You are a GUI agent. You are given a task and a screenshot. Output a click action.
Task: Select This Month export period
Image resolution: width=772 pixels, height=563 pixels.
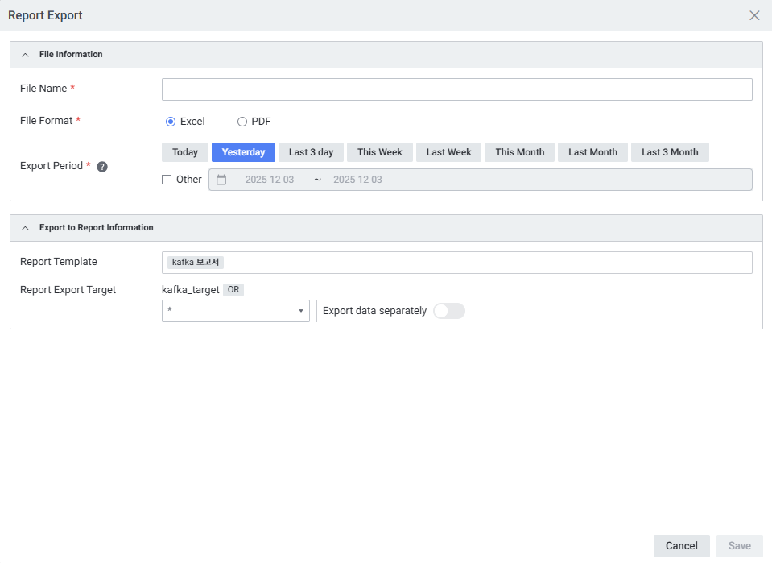(519, 152)
